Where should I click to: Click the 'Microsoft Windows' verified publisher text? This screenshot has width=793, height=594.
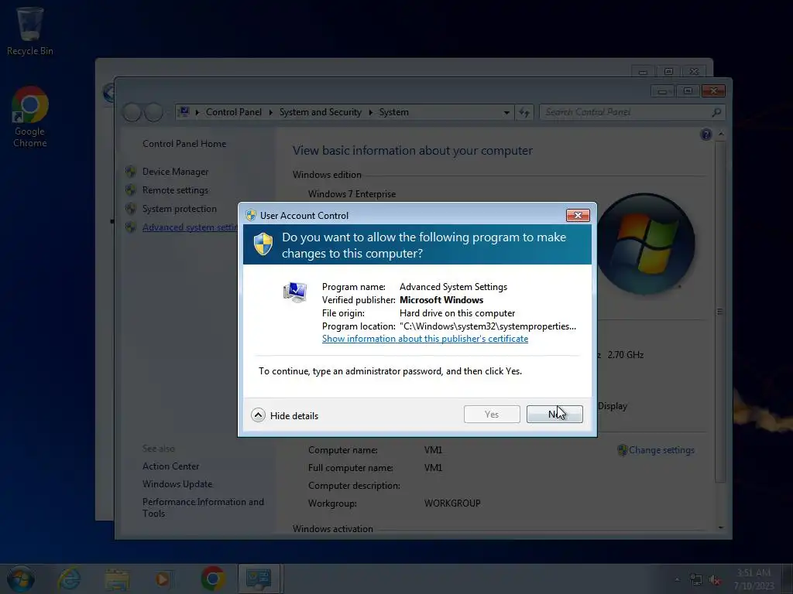(441, 300)
